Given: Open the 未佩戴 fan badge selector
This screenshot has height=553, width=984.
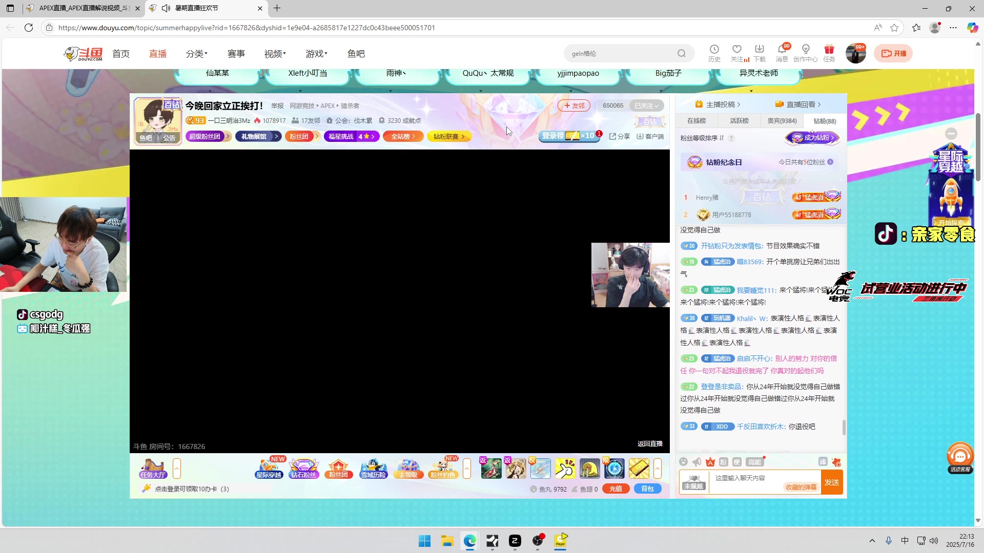Looking at the screenshot, I should (x=693, y=482).
